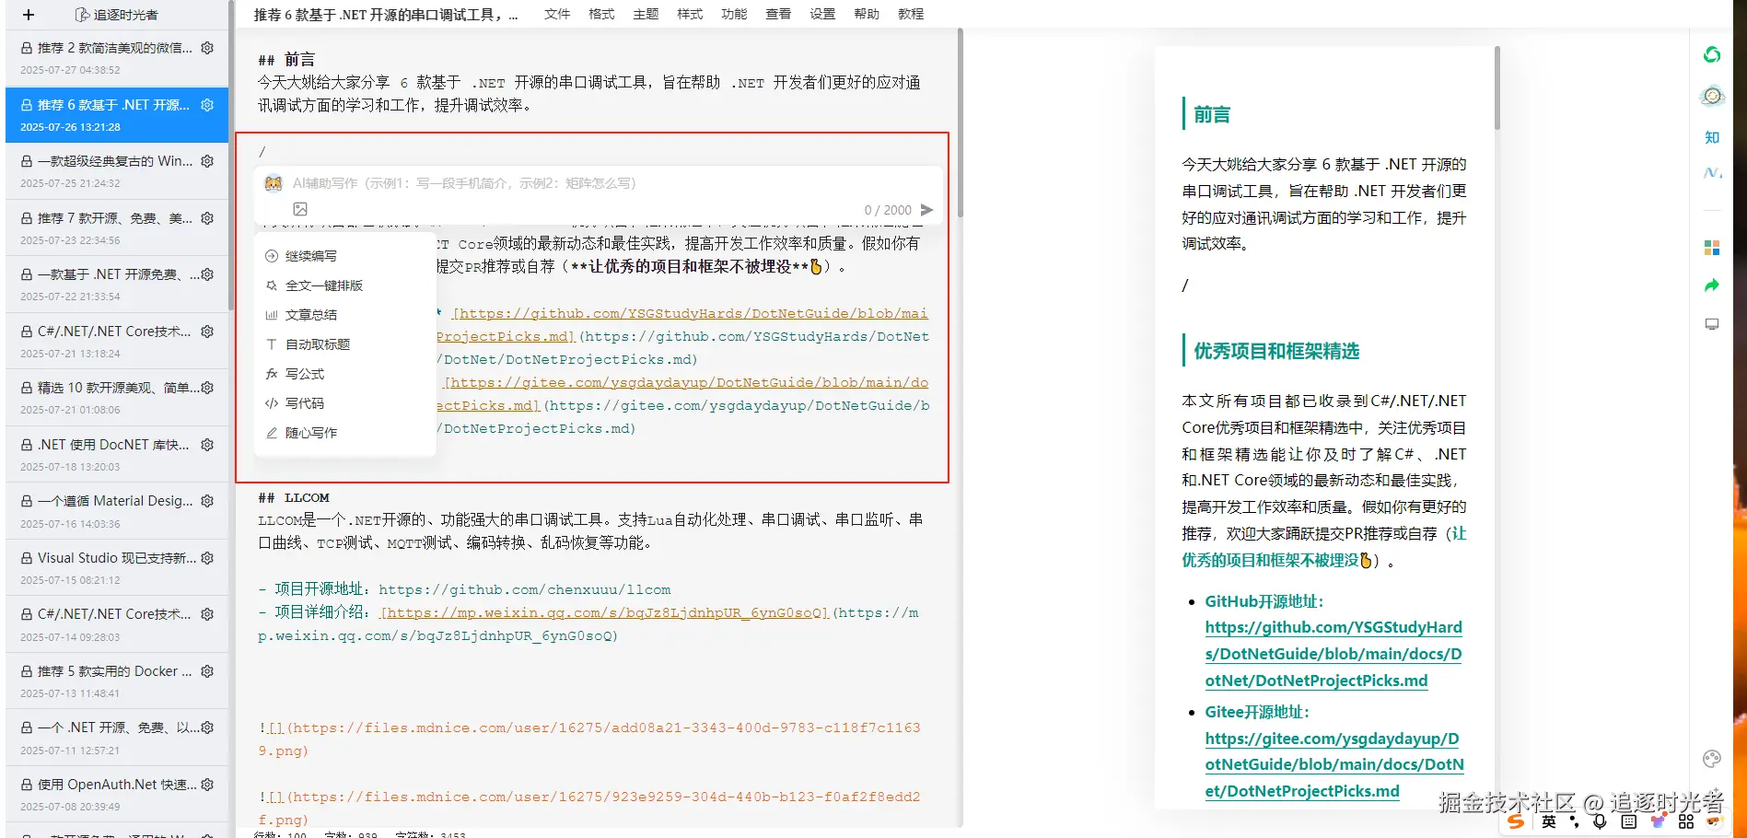The height and width of the screenshot is (838, 1747).
Task: Open the C#/.NET article dated 2025-07-14
Action: coord(116,624)
